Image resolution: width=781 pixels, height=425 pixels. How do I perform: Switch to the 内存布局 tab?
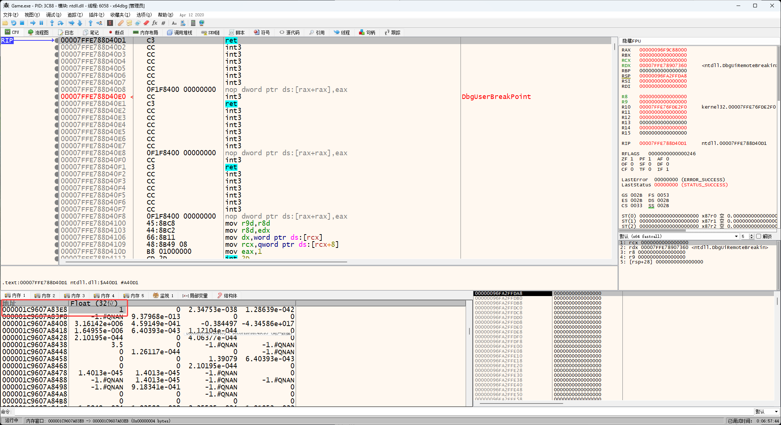click(146, 33)
